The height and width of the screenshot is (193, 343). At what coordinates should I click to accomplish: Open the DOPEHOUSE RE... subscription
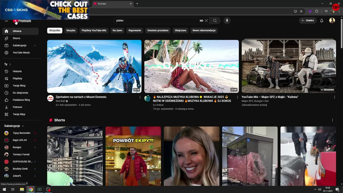tap(20, 162)
